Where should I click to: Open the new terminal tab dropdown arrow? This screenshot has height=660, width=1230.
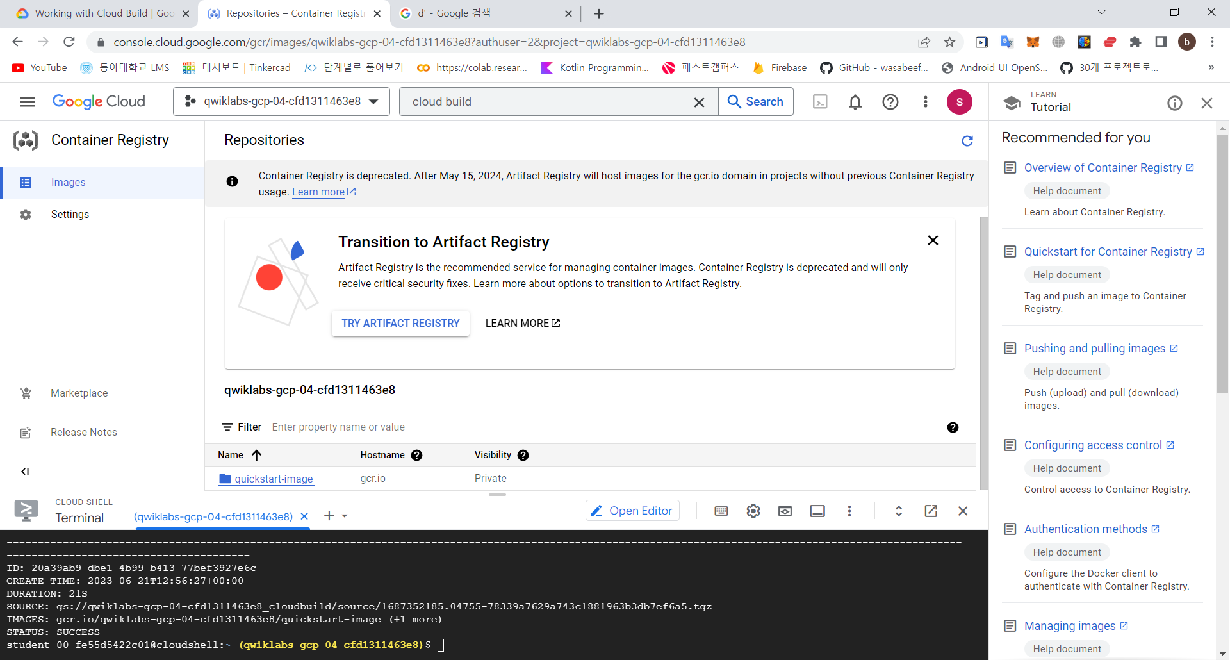[x=345, y=516]
